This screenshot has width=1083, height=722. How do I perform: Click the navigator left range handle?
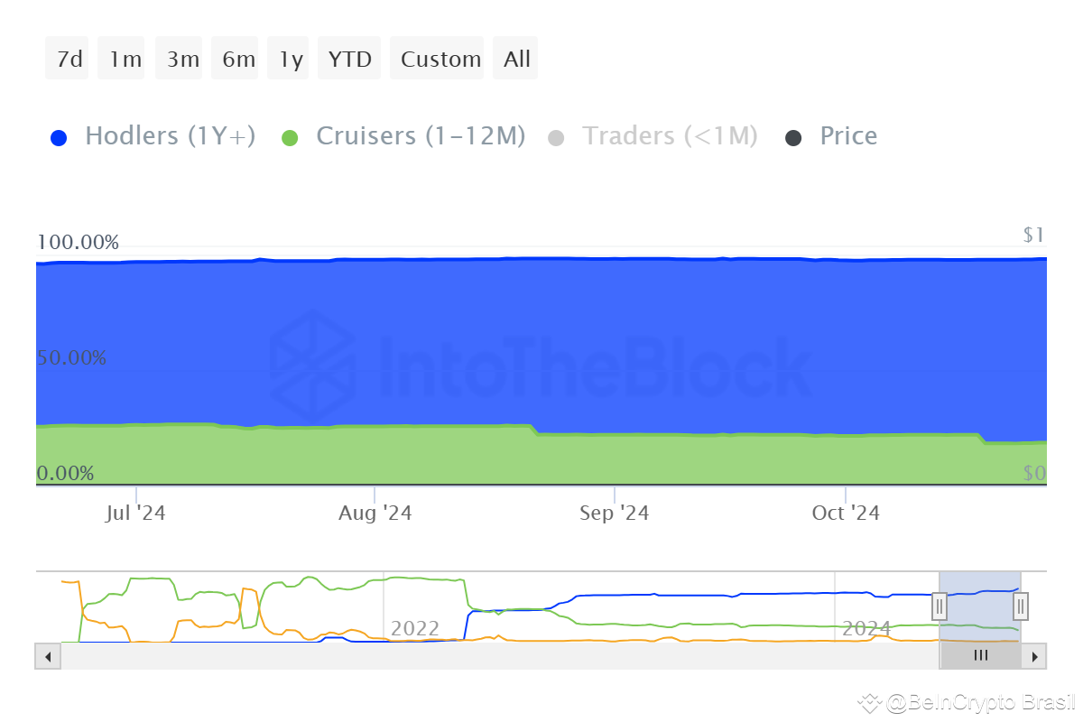click(940, 606)
